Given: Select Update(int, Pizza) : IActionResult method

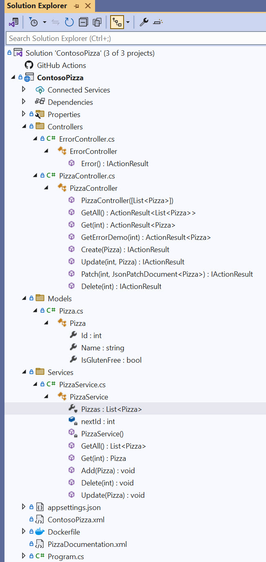Looking at the screenshot, I should [133, 262].
